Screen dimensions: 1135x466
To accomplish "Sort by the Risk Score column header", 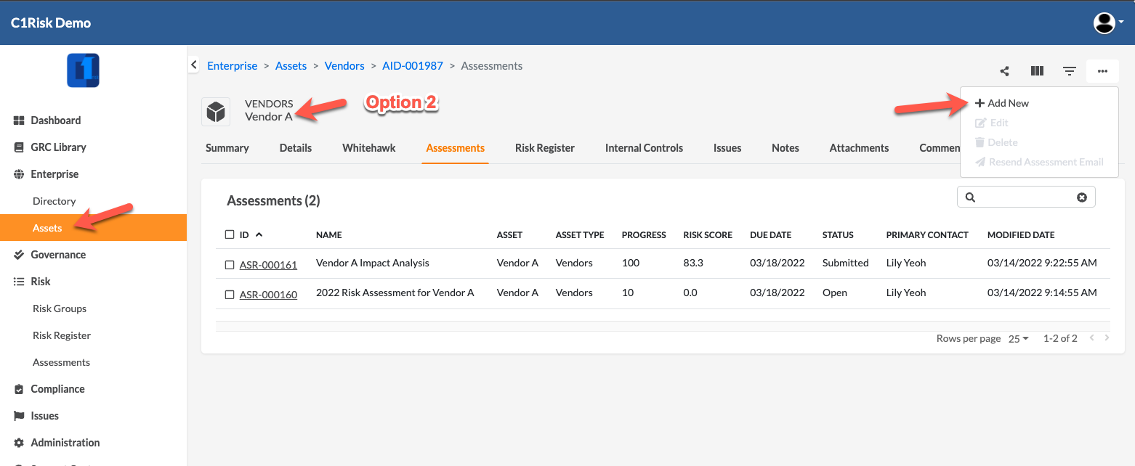I will [708, 235].
